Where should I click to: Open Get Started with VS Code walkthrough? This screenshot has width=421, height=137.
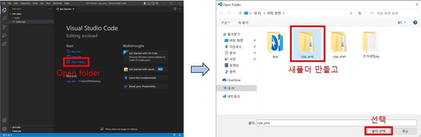point(146,56)
